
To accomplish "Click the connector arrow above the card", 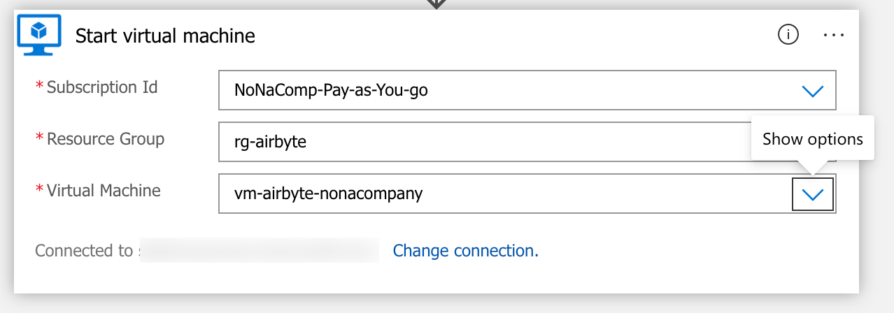I will [436, 3].
